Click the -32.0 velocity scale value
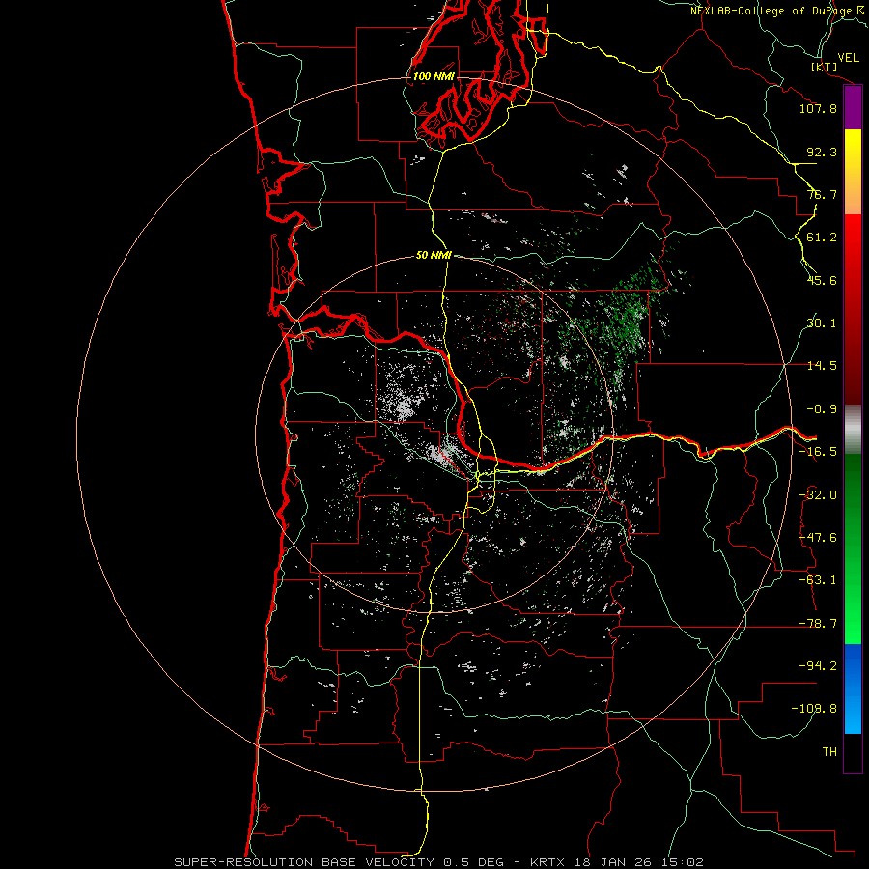 coord(818,495)
